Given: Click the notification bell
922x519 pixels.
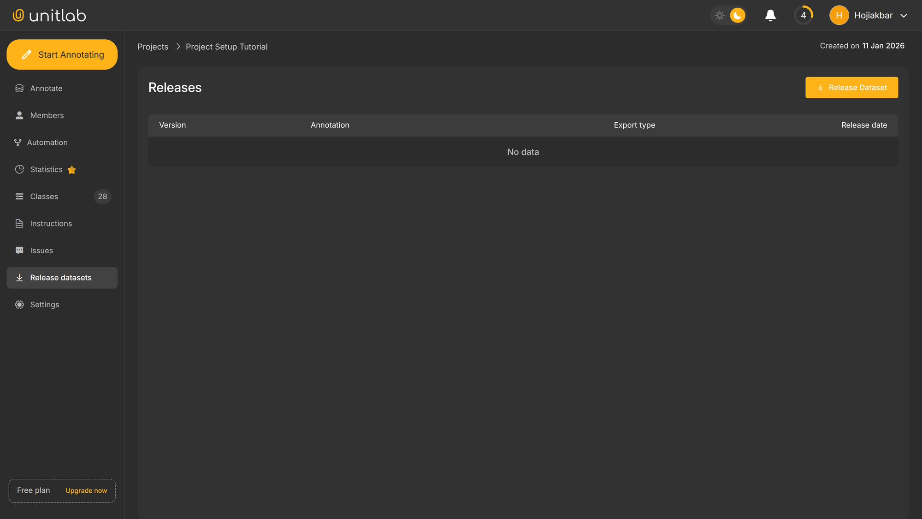Looking at the screenshot, I should tap(770, 15).
